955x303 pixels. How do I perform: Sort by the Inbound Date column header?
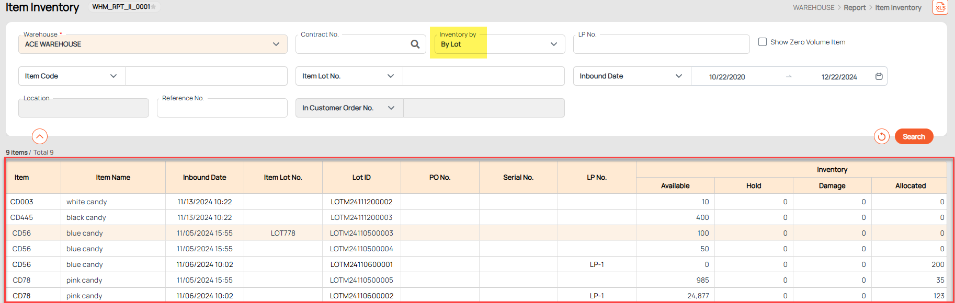click(204, 178)
